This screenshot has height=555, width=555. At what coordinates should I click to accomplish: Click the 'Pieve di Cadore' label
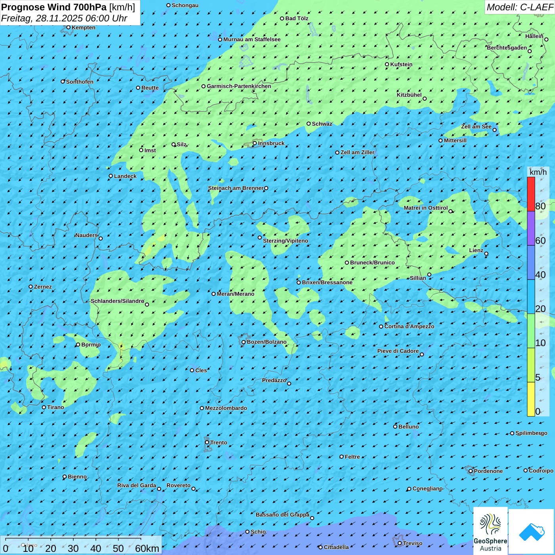coord(398,351)
